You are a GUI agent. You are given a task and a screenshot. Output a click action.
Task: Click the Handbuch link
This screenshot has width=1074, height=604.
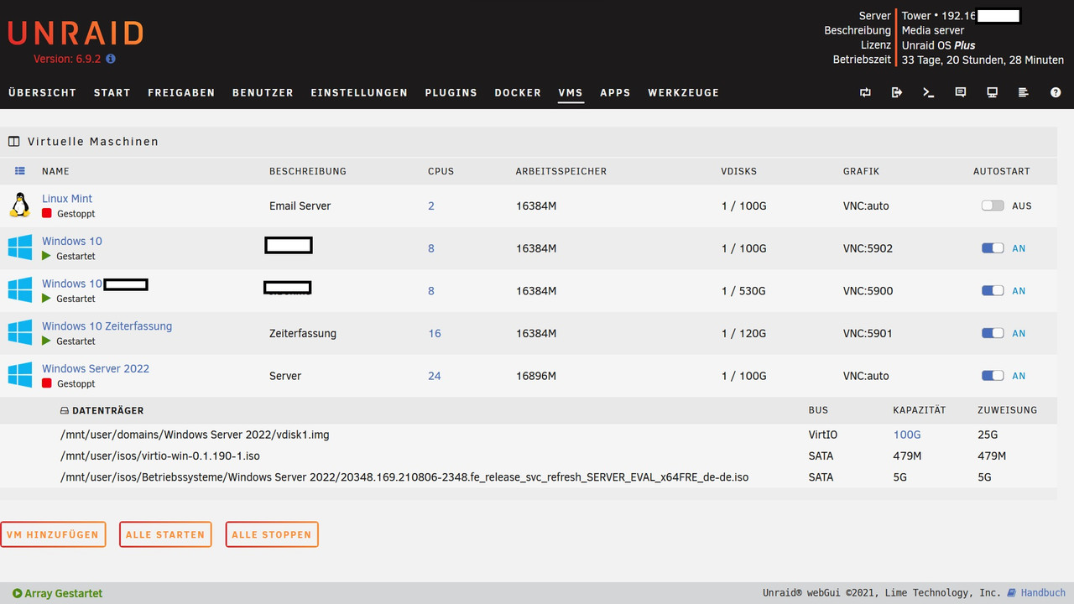[x=1043, y=593]
